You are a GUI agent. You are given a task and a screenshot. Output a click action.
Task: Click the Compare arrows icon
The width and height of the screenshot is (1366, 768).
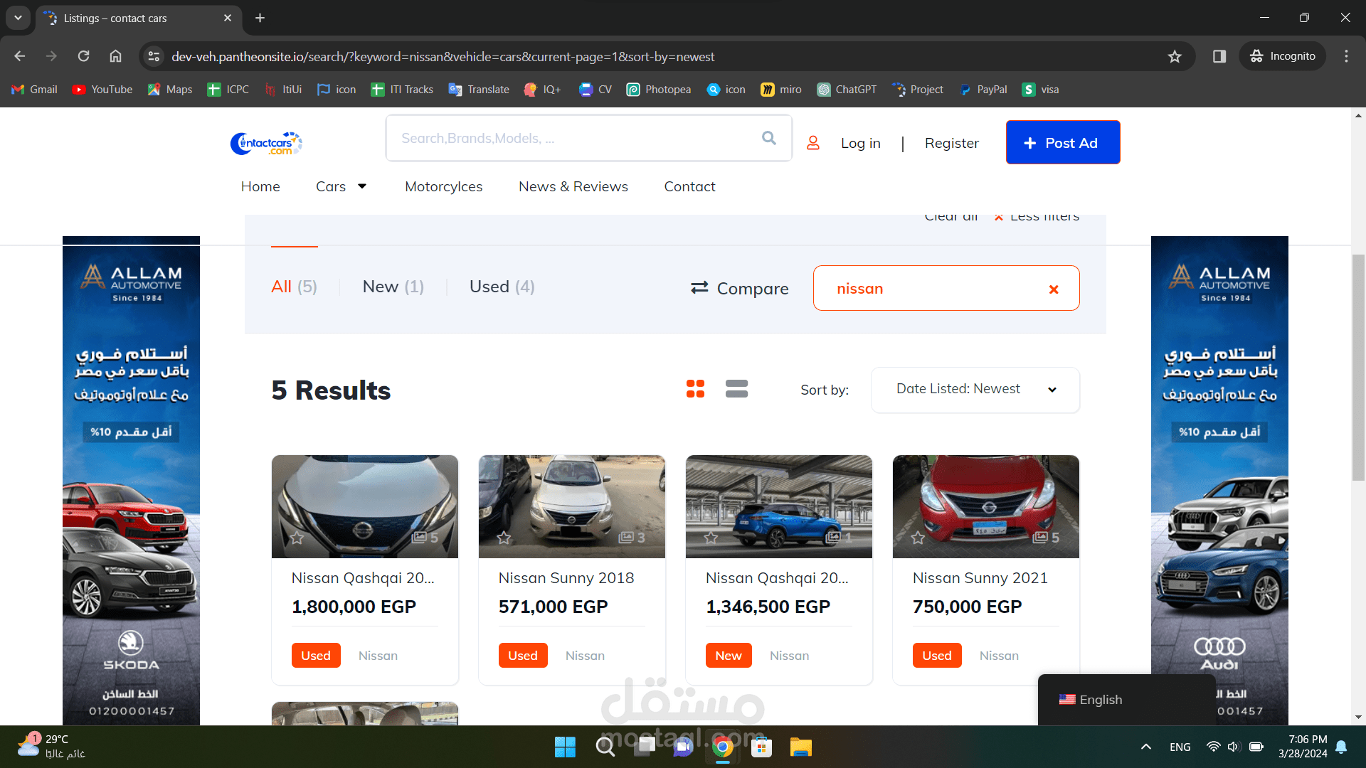[699, 287]
